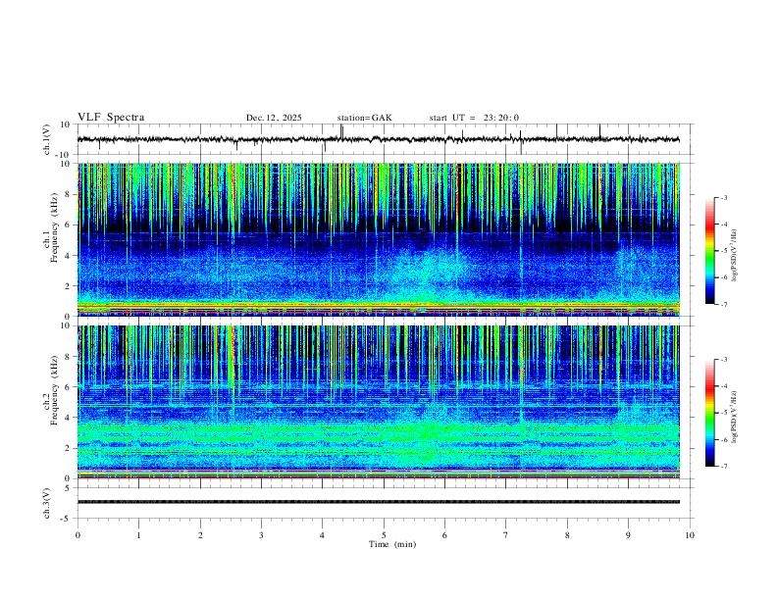Click the "5" tick on ch.3(V) axis
Screen dimensions: 777x600
69,488
